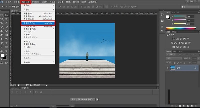This screenshot has width=200, height=108.
Task: Select the Pen tool
Action: pyautogui.click(x=2, y=43)
